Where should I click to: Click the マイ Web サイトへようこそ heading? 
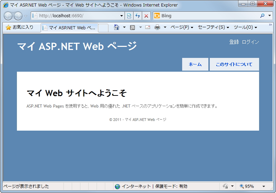coord(77,93)
